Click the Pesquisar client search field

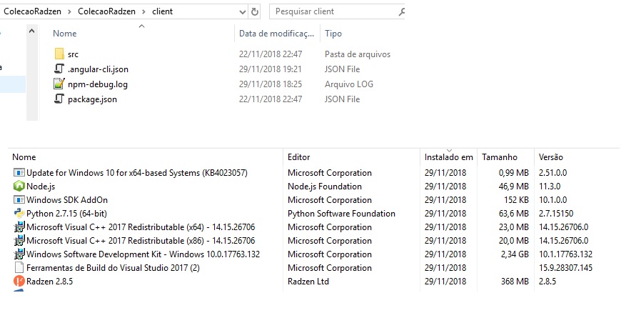(x=336, y=11)
